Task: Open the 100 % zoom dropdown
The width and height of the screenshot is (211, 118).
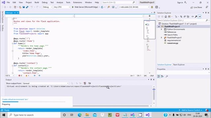Action: [10, 76]
